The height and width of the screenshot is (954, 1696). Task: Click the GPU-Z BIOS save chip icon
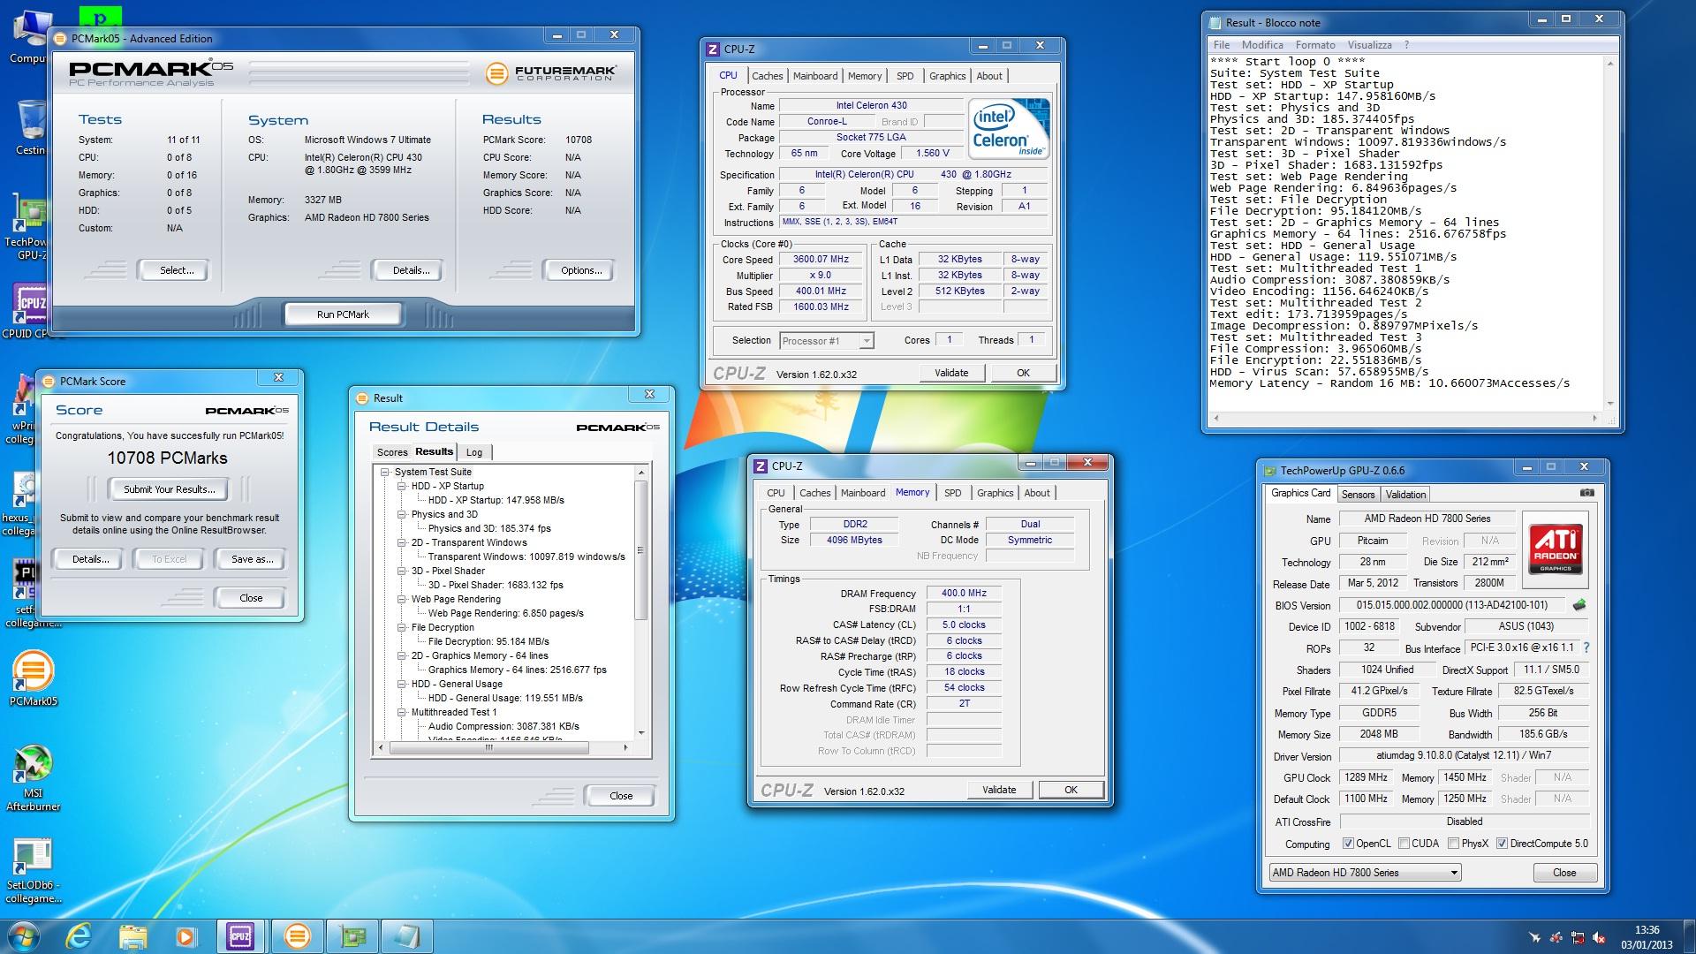pyautogui.click(x=1580, y=605)
